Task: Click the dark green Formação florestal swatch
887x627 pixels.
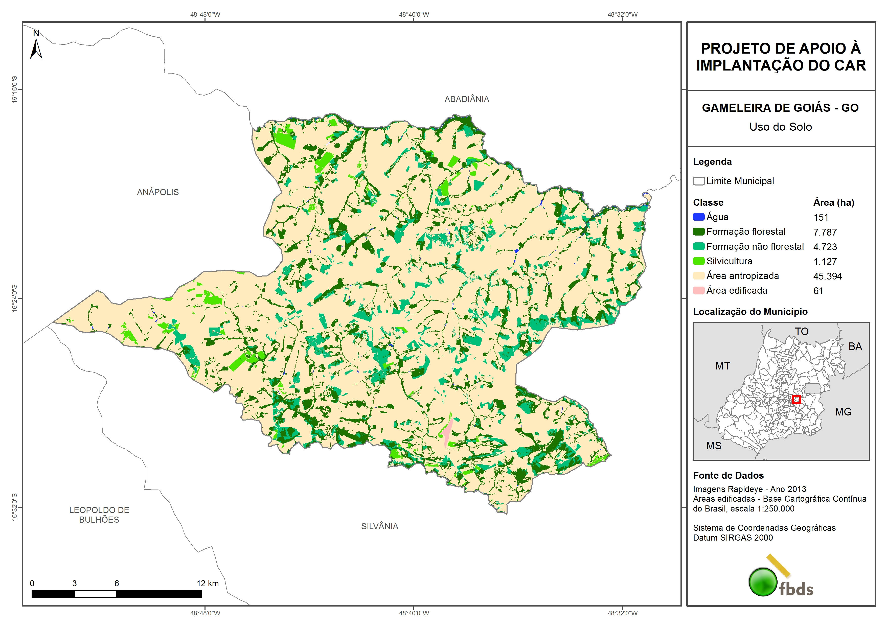Action: click(x=698, y=231)
